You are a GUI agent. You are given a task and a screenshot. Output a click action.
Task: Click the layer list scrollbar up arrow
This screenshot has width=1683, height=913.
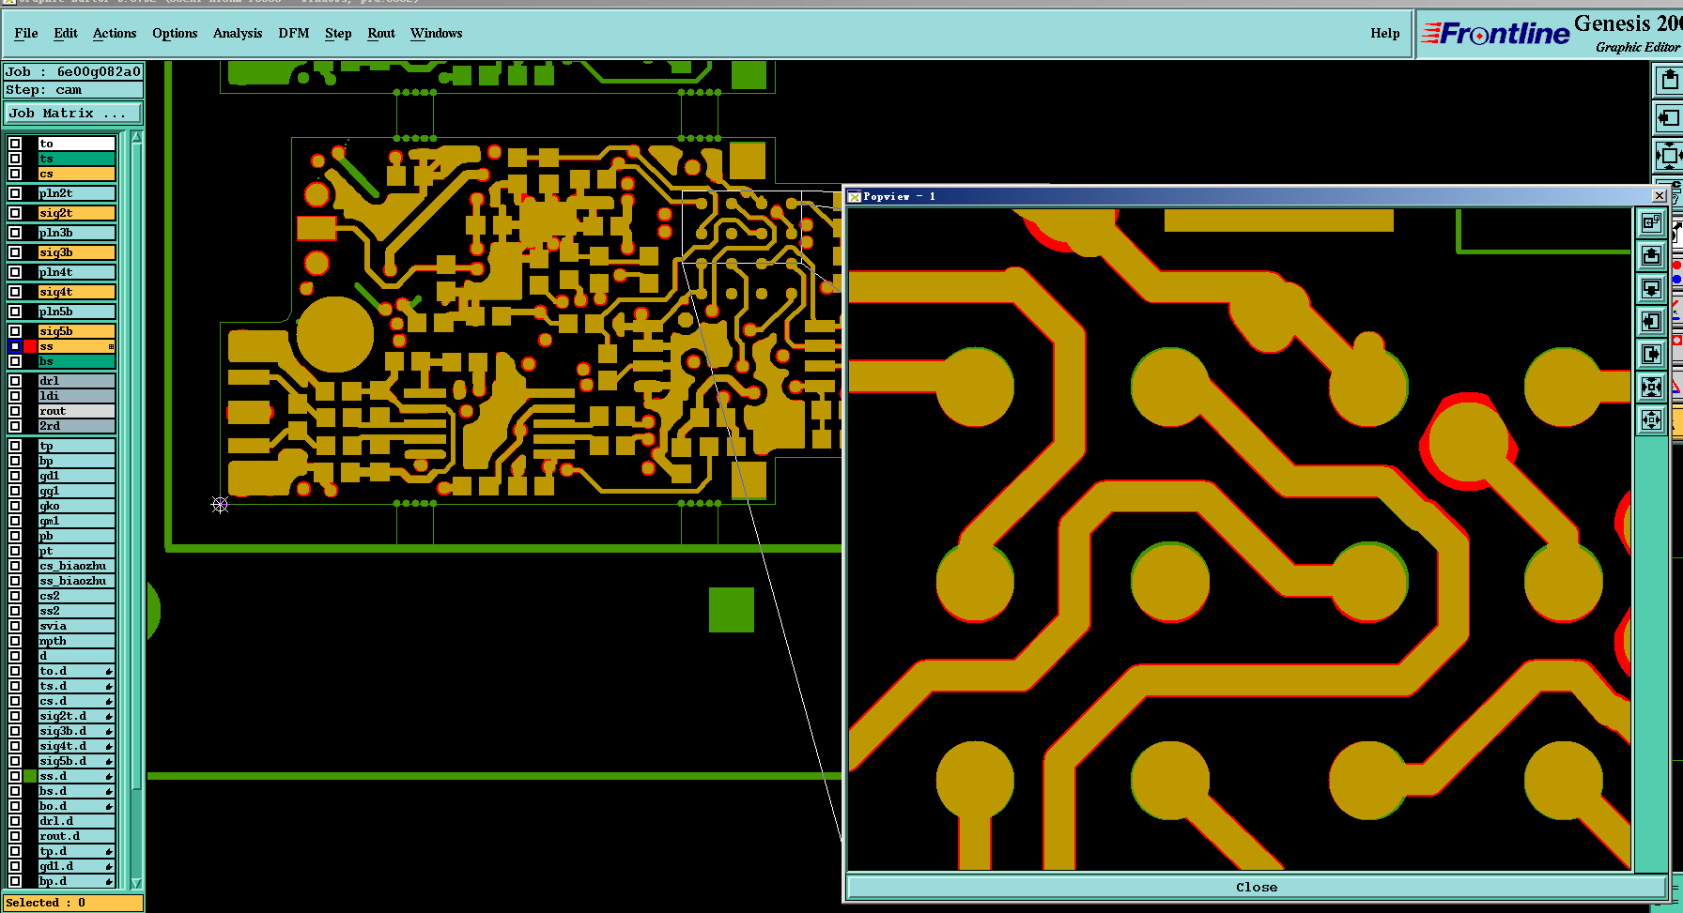coord(136,137)
